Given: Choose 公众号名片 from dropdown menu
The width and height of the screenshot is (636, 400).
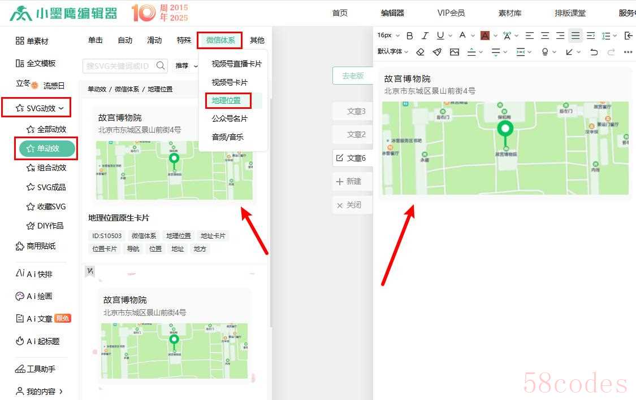Looking at the screenshot, I should coord(230,118).
